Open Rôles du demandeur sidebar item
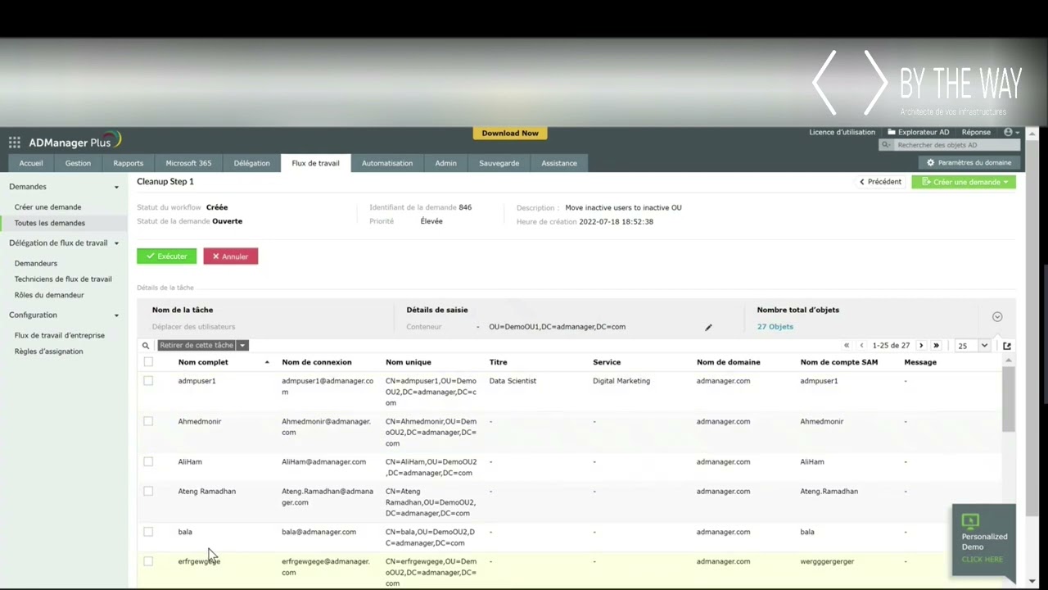Viewport: 1048px width, 590px height. 49,295
